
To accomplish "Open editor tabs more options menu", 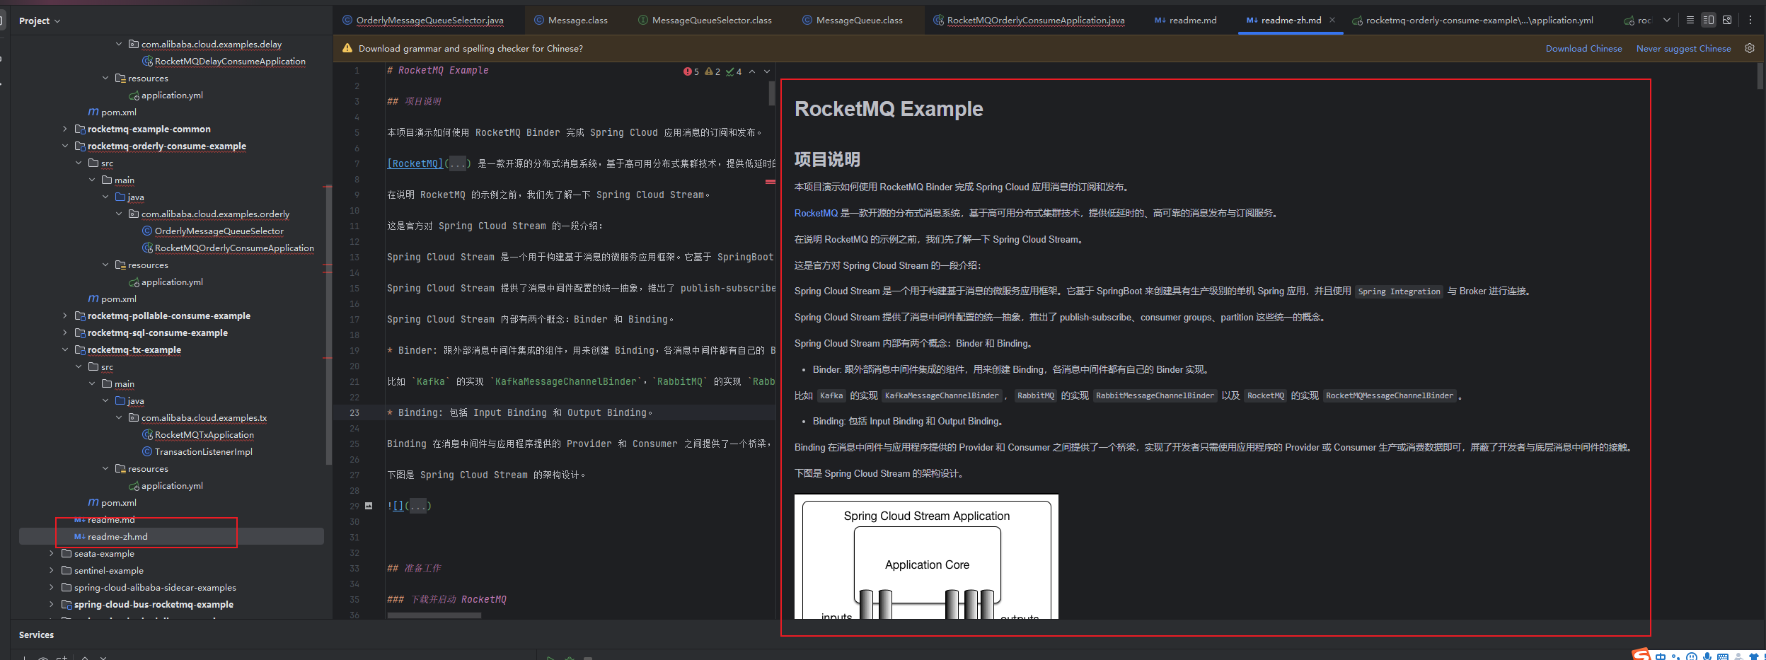I will point(1750,20).
